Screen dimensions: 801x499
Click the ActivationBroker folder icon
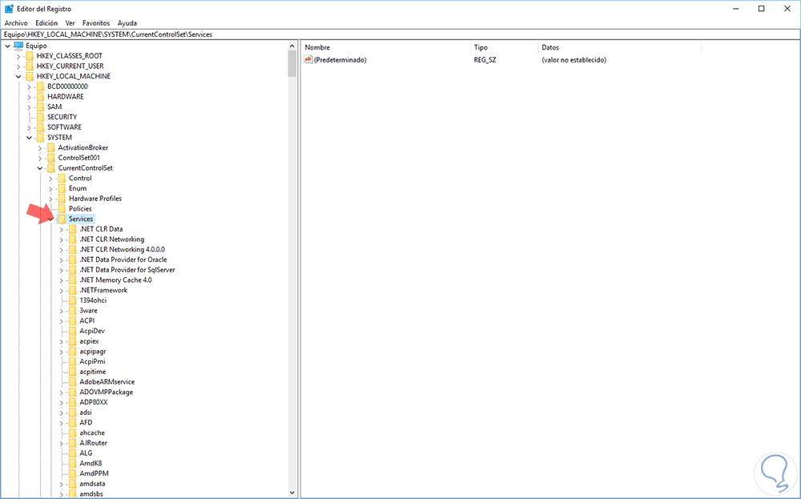51,147
